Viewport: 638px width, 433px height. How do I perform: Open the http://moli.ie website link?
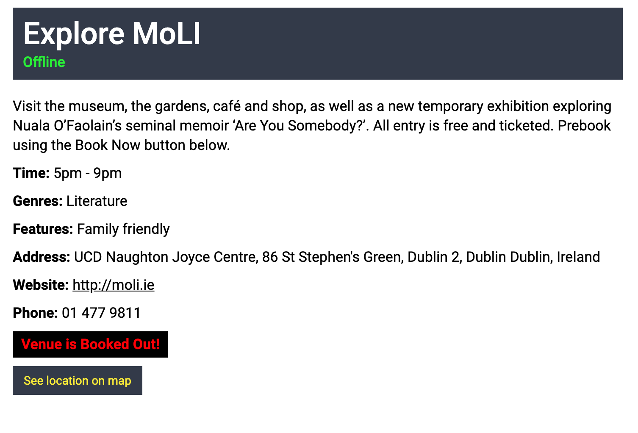pyautogui.click(x=113, y=285)
